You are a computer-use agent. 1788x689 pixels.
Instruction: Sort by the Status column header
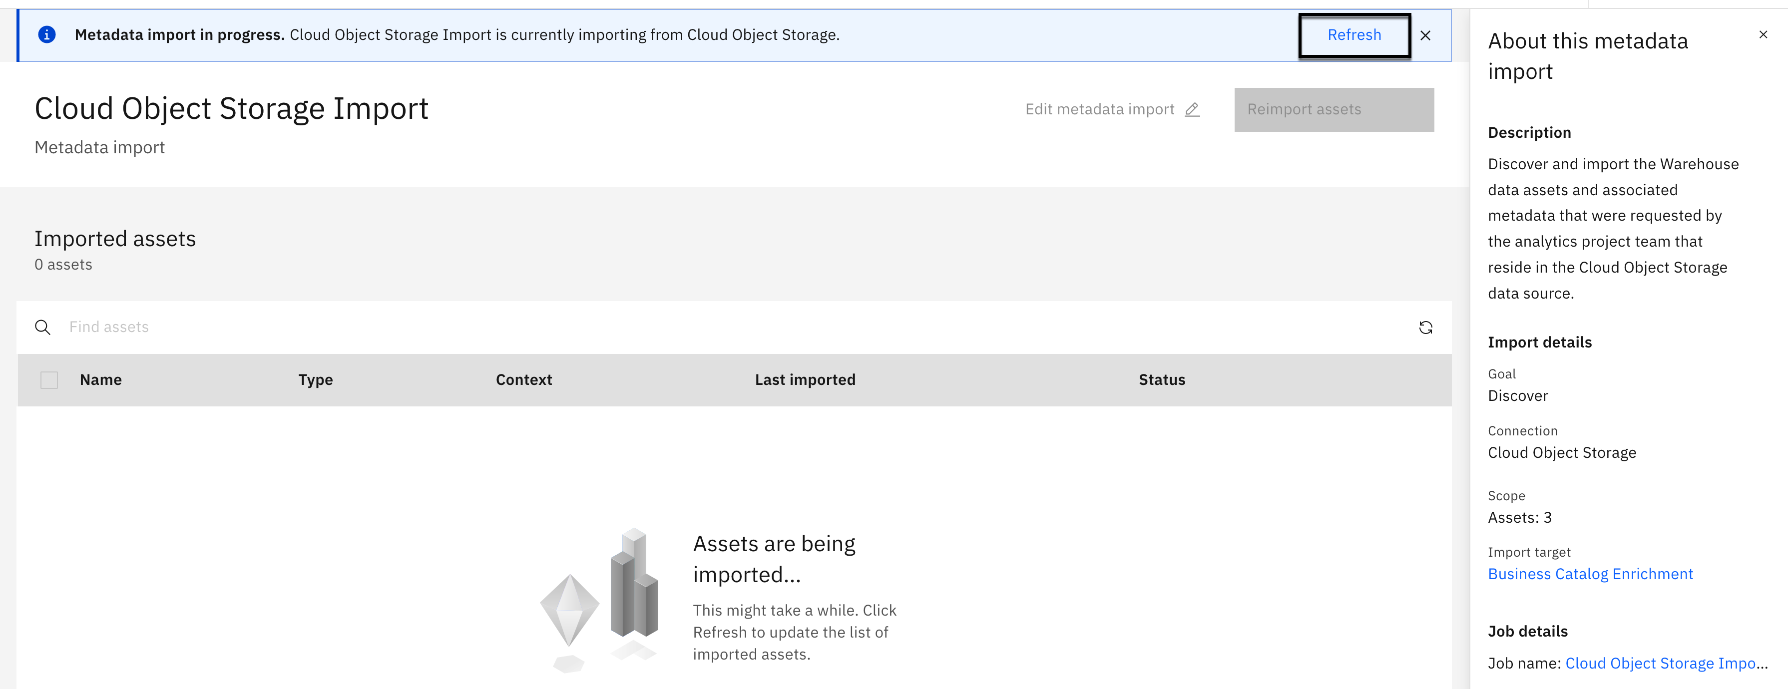pyautogui.click(x=1161, y=380)
